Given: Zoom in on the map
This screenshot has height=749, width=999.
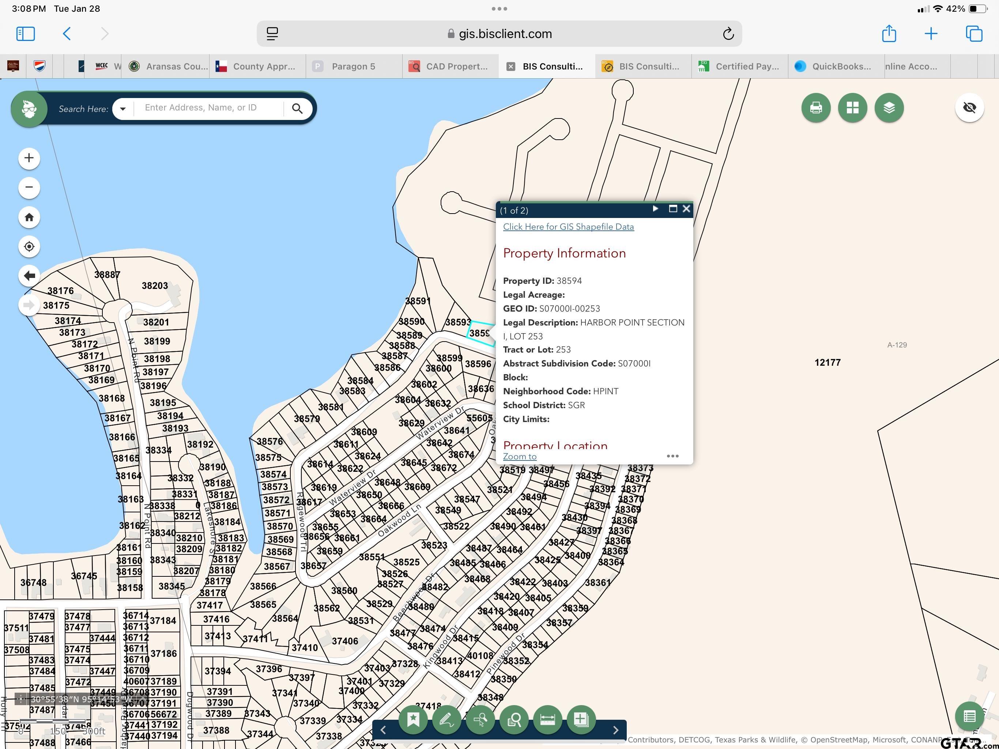Looking at the screenshot, I should point(29,158).
